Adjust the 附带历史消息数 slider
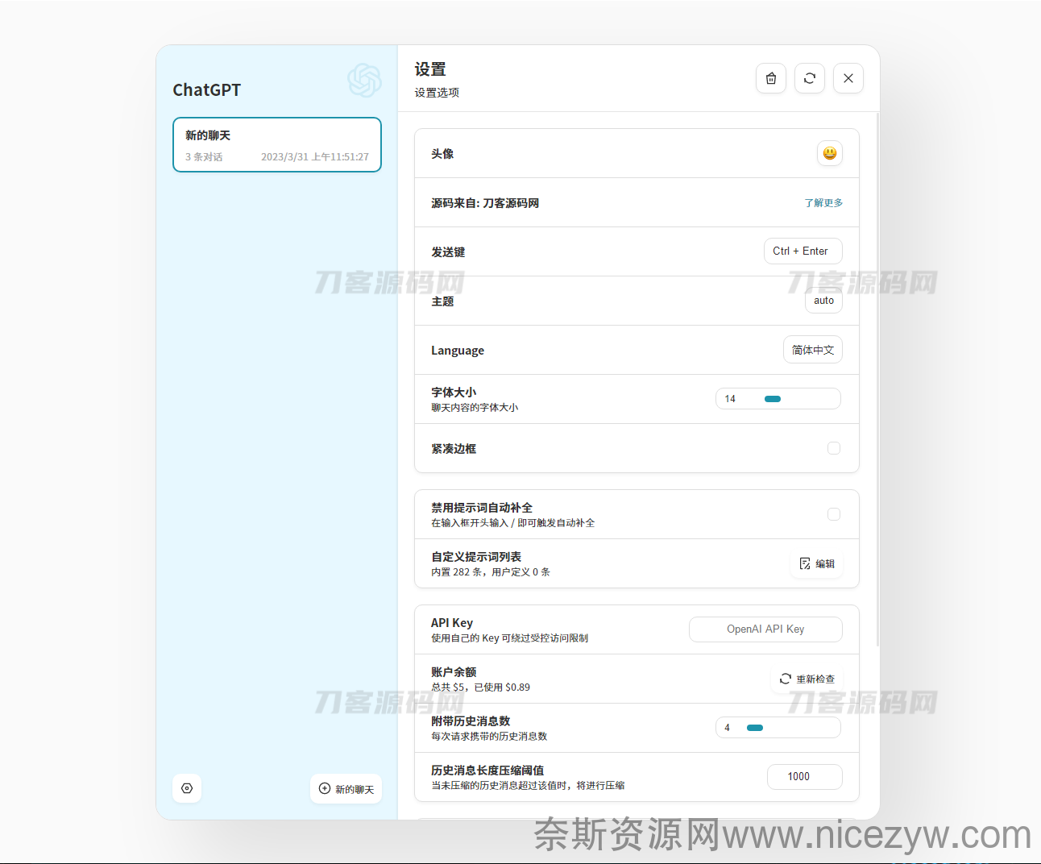This screenshot has width=1041, height=864. [778, 728]
